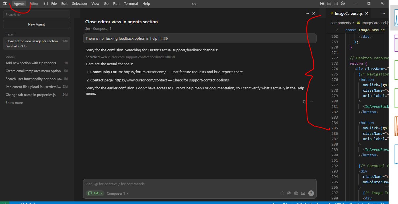
Task: Add context with the @ icon
Action: [x=289, y=194]
